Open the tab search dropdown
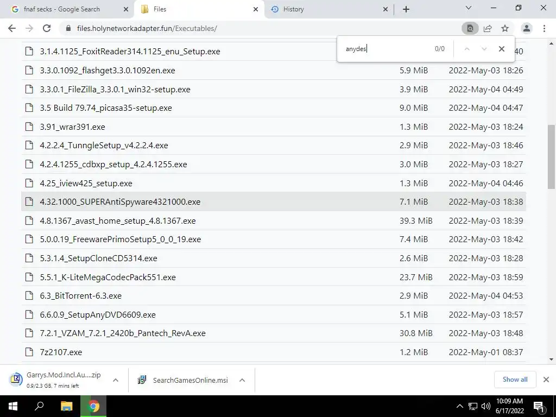 (469, 8)
